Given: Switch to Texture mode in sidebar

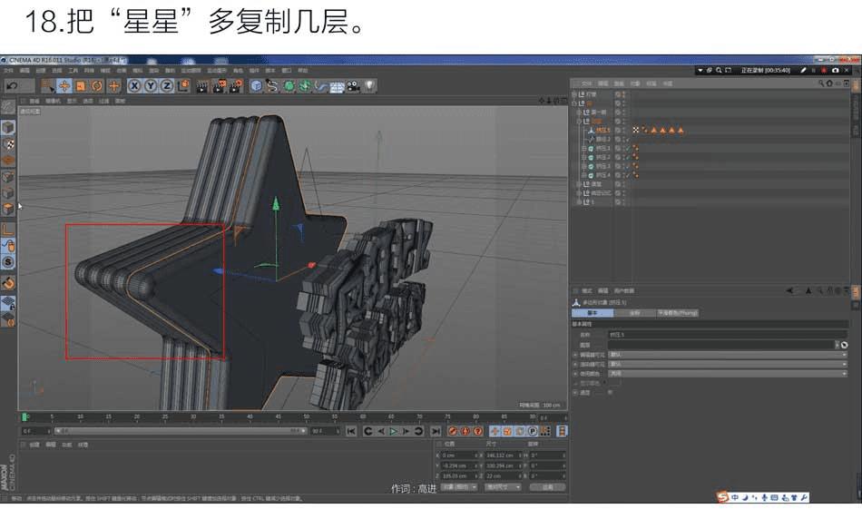Looking at the screenshot, I should (x=7, y=144).
